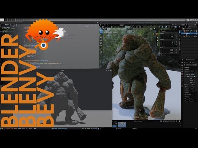Screen dimensions: 198x148
Task: Switch to the Shading workspace tab
Action: 150,25
